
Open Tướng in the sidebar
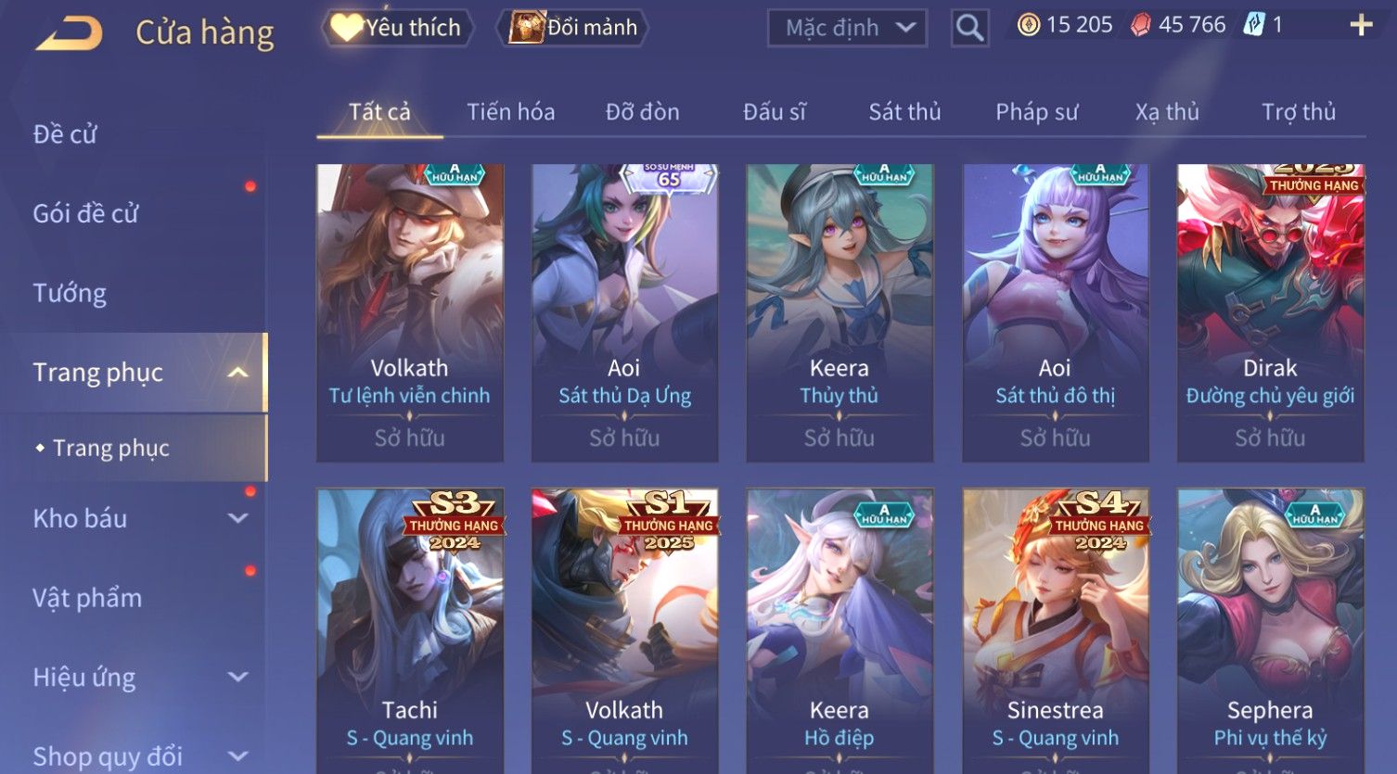tap(70, 293)
